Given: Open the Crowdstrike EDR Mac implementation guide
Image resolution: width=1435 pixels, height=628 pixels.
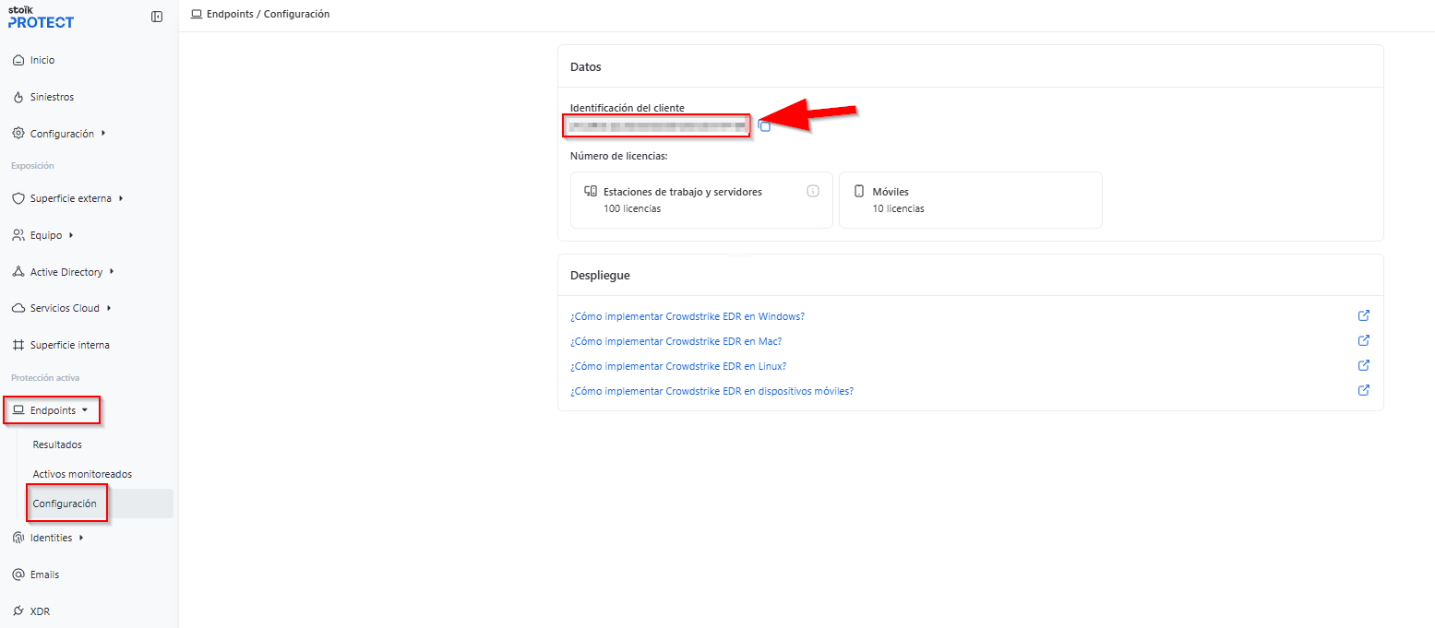Looking at the screenshot, I should (676, 340).
